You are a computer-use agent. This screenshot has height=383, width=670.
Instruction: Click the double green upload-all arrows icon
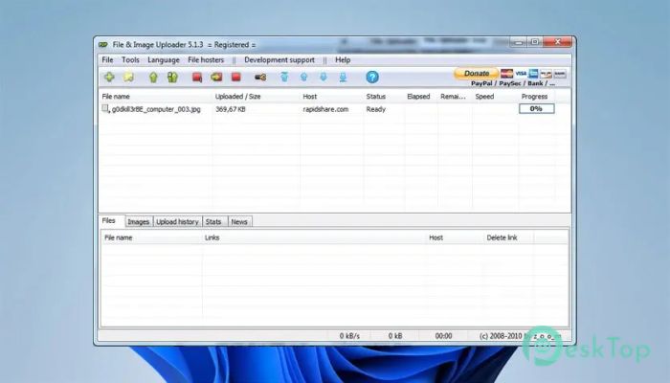coord(172,78)
